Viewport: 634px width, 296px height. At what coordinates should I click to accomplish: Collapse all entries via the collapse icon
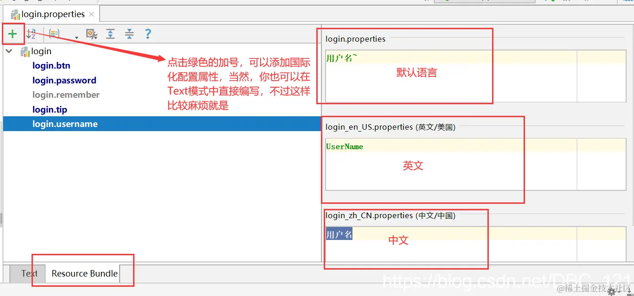click(x=128, y=34)
